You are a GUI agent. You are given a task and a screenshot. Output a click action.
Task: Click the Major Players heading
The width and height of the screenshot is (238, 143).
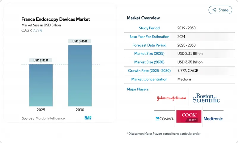tap(138, 89)
